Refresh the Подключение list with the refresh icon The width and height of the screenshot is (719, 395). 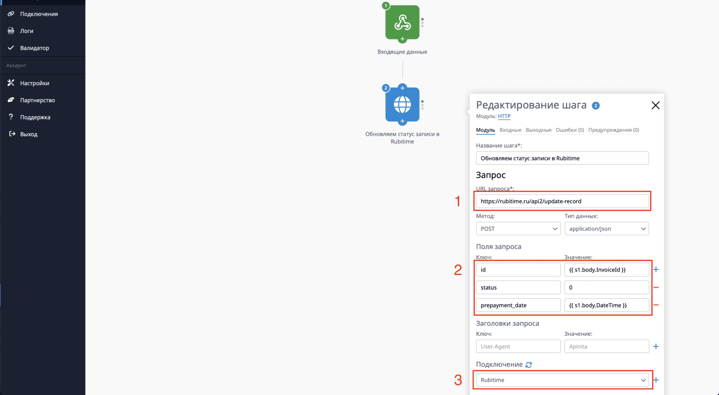529,364
